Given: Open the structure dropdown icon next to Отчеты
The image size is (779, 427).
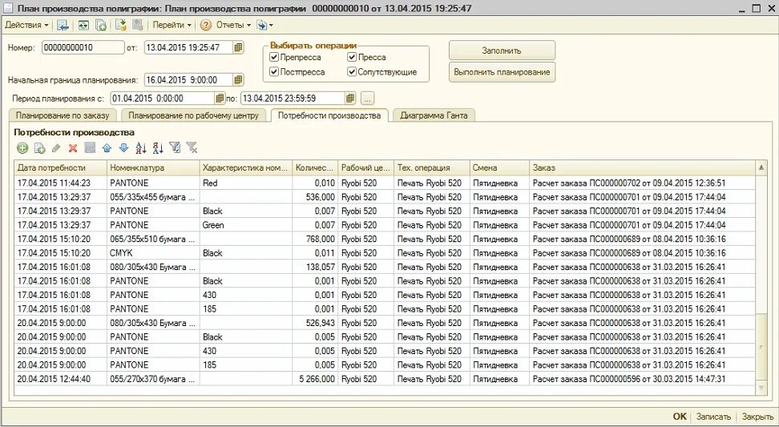Looking at the screenshot, I should 264,25.
